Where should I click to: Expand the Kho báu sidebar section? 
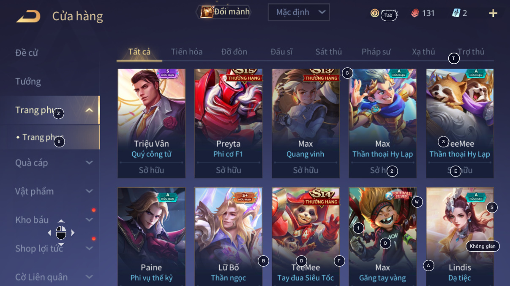point(89,220)
